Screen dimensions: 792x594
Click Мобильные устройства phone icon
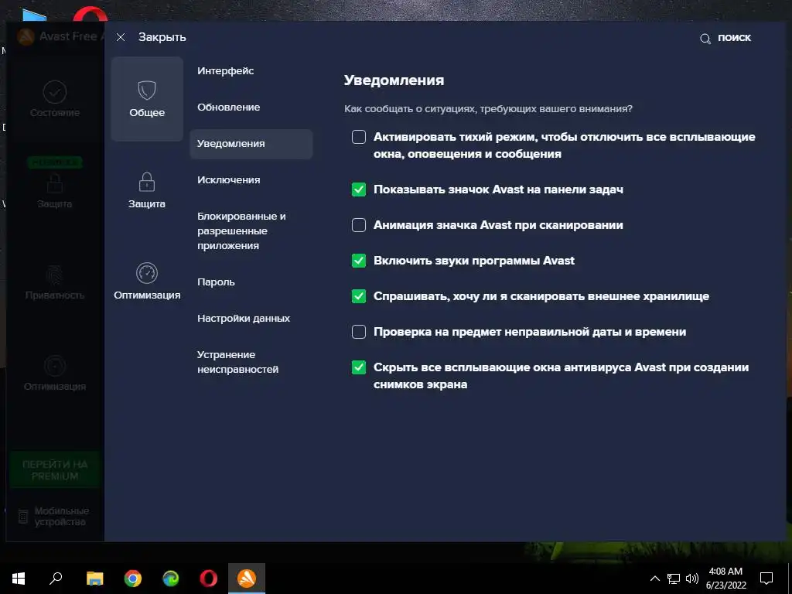22,516
